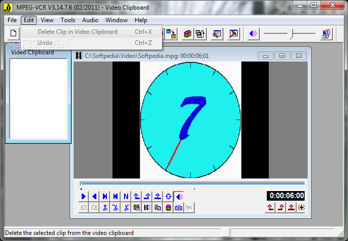Click dark red arrow bending right then up
348x241 pixels.
point(281,208)
